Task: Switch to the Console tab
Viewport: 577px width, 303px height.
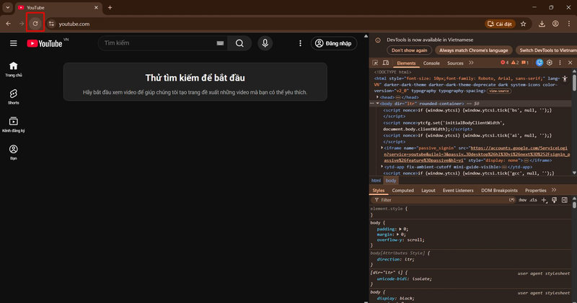Action: tap(431, 63)
